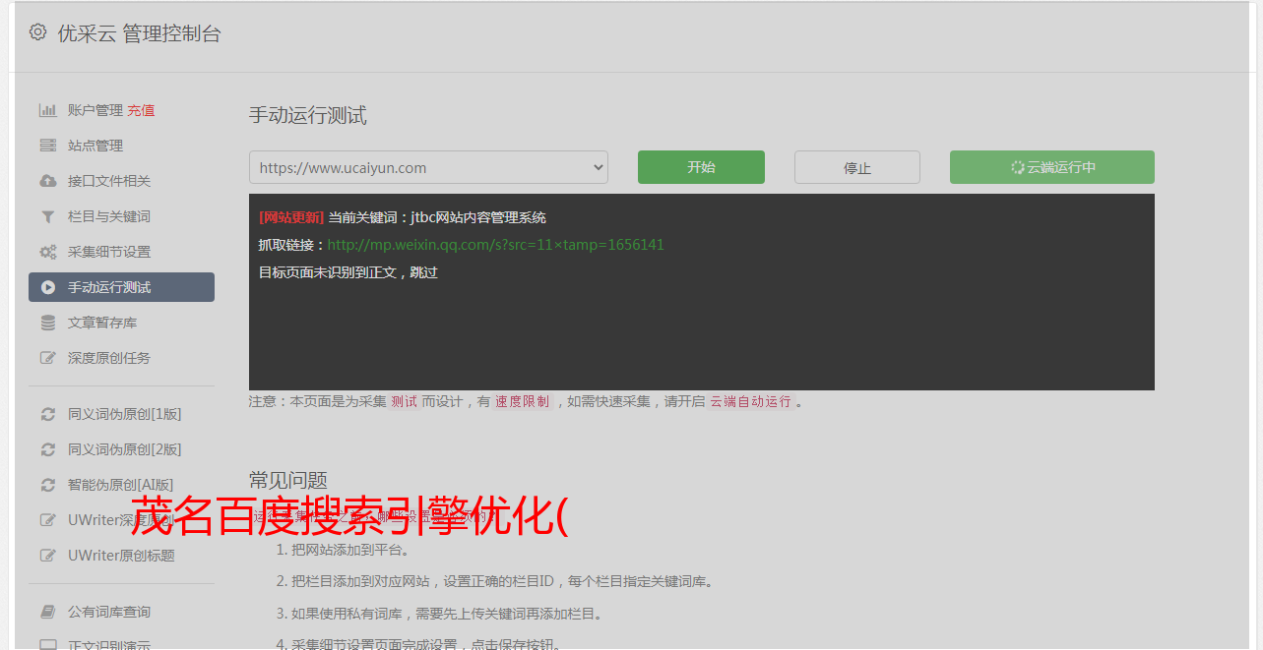Click FAQ step 2 about 栏目ID
Image resolution: width=1263 pixels, height=650 pixels.
pyautogui.click(x=502, y=581)
